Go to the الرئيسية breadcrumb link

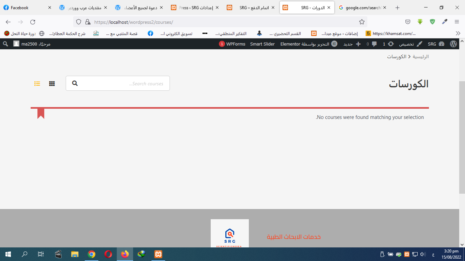[421, 56]
